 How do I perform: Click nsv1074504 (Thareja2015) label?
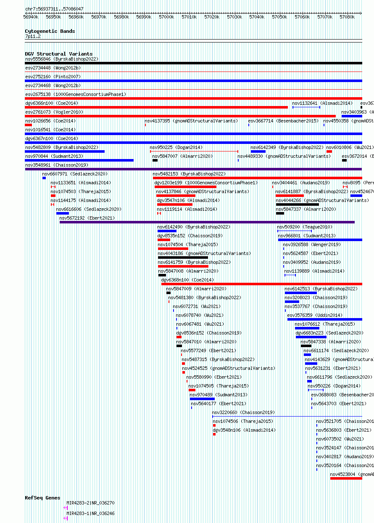188,244
